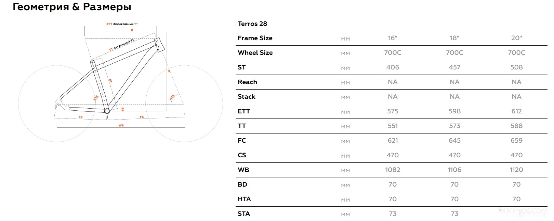Viewport: 554px width, 221px height.
Task: Click the ETT value 575
Action: click(393, 111)
